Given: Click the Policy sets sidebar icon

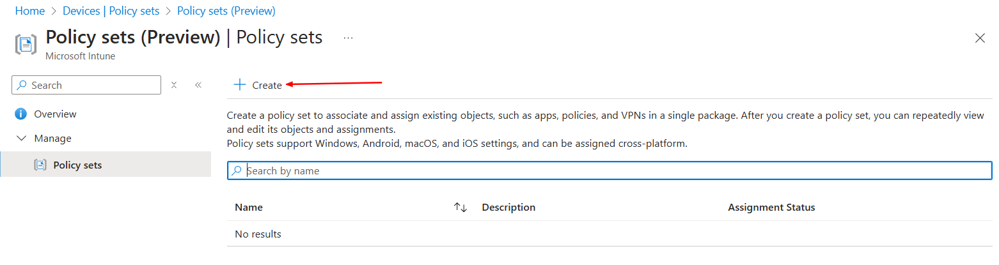Looking at the screenshot, I should [x=40, y=165].
